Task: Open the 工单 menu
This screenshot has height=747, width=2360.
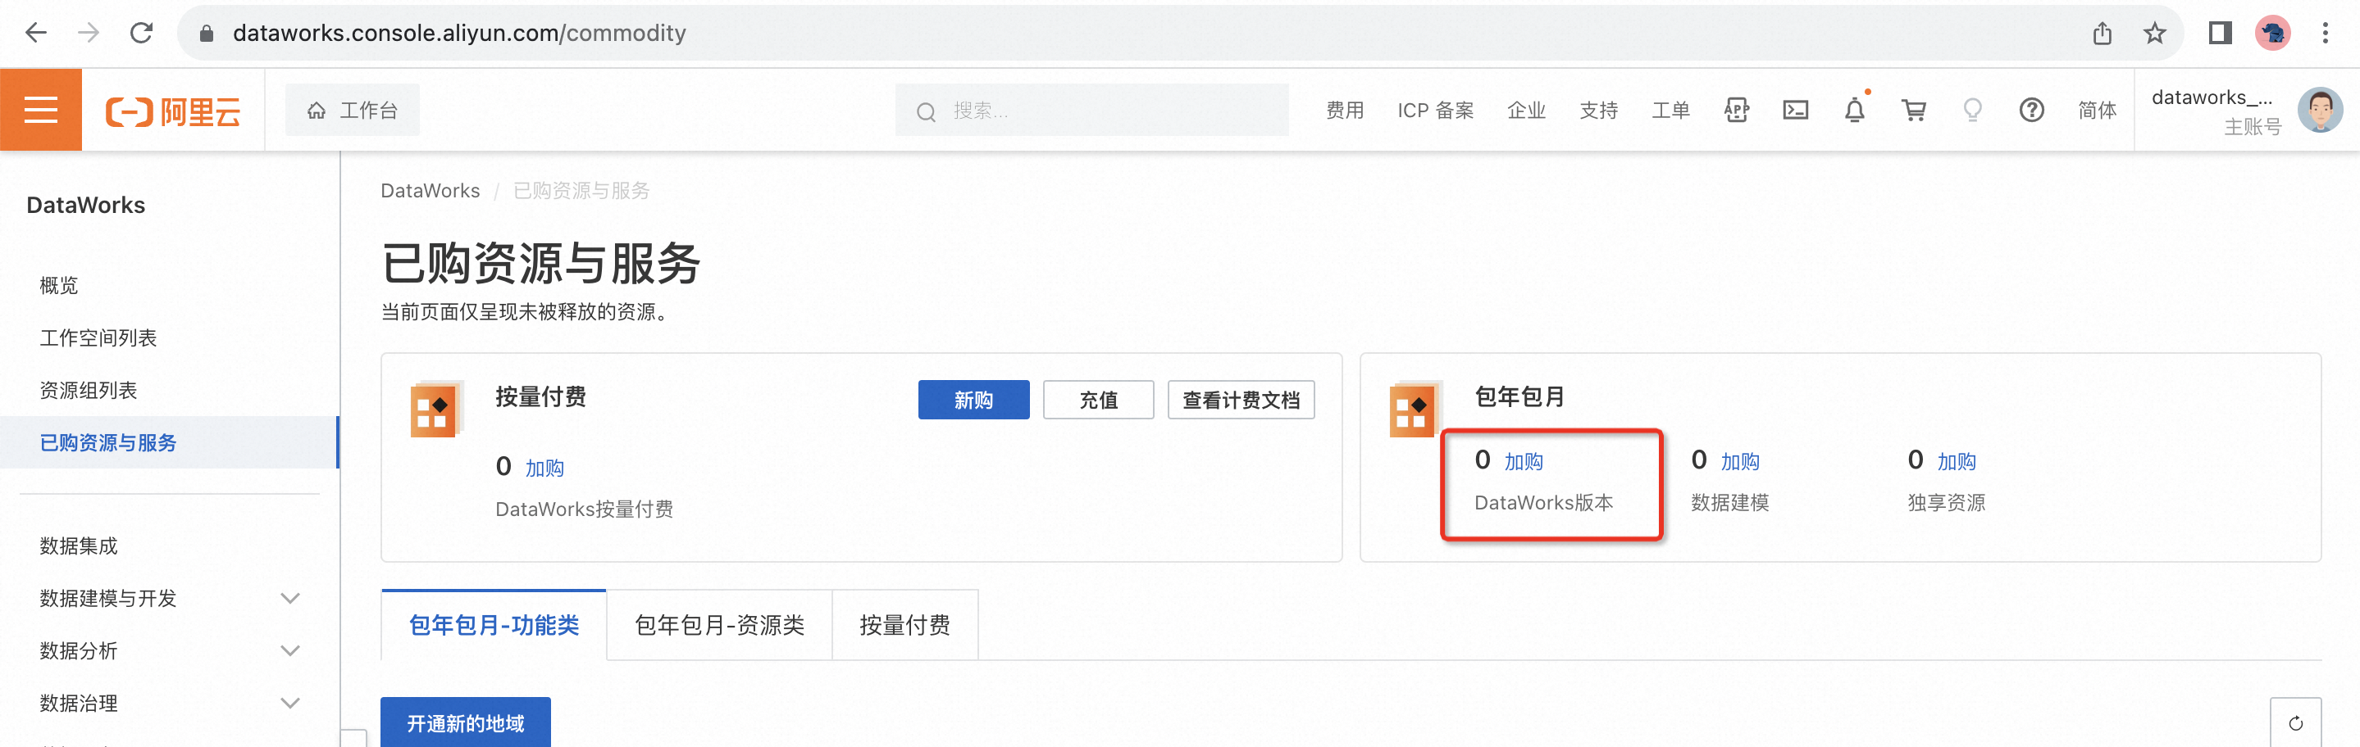Action: 1670,111
